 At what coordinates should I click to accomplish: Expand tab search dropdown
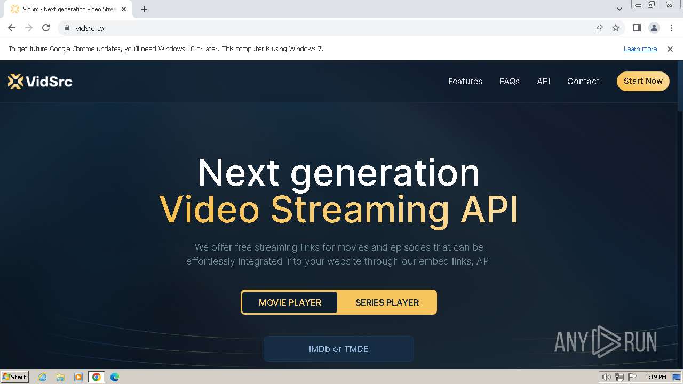[x=619, y=9]
